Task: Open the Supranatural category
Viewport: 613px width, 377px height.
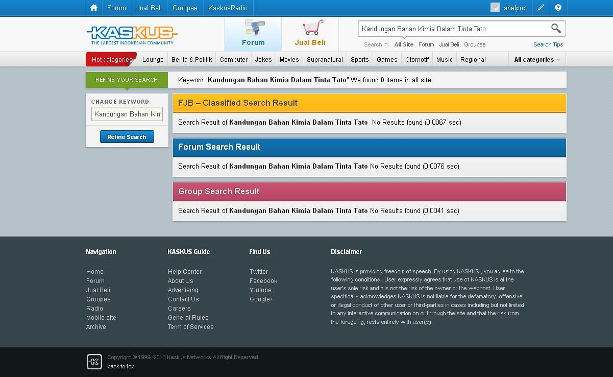Action: click(325, 59)
